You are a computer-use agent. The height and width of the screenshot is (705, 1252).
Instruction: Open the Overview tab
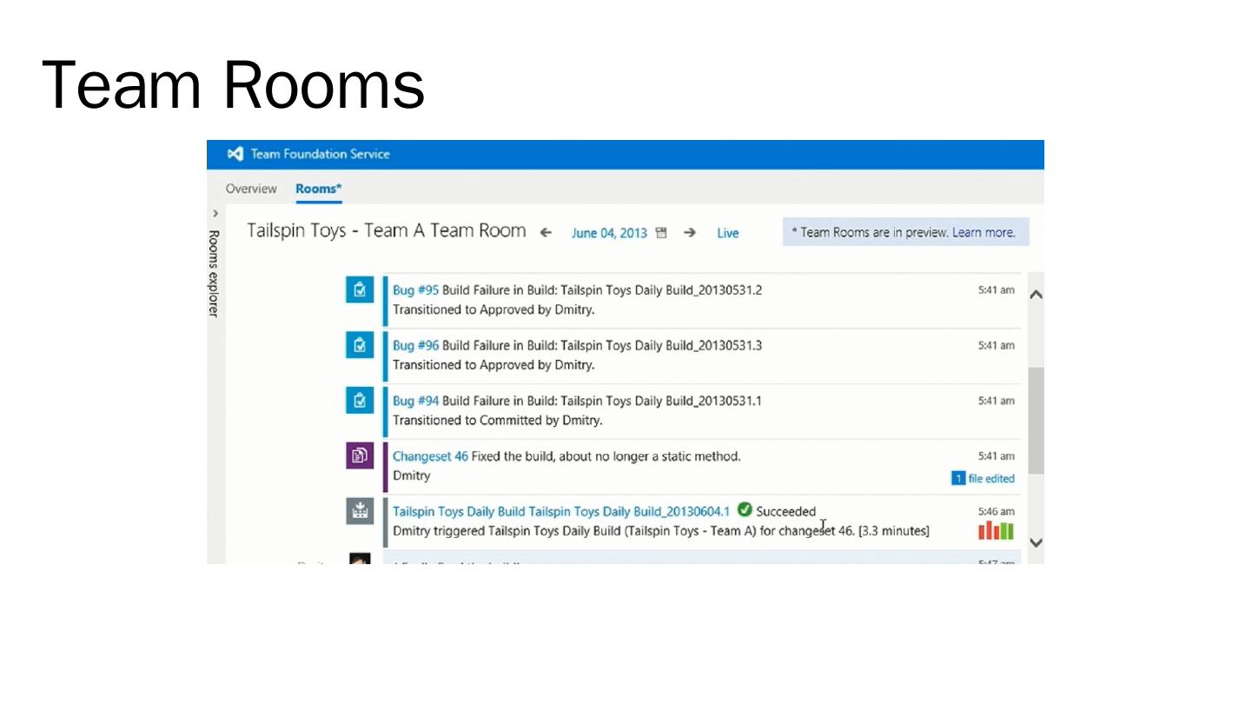click(x=251, y=189)
